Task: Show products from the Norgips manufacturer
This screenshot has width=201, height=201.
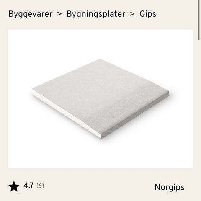Action: point(170,187)
